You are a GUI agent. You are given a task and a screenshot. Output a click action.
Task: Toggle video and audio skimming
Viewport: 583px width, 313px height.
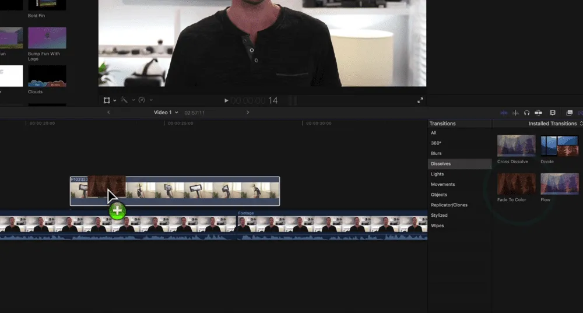[x=504, y=112]
